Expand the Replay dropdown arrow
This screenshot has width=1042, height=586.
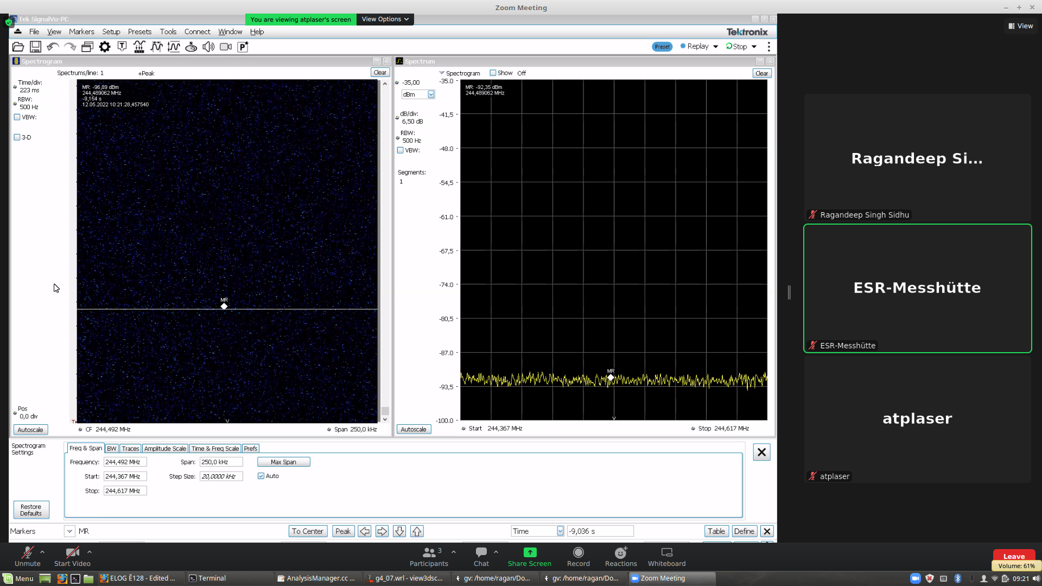point(715,47)
